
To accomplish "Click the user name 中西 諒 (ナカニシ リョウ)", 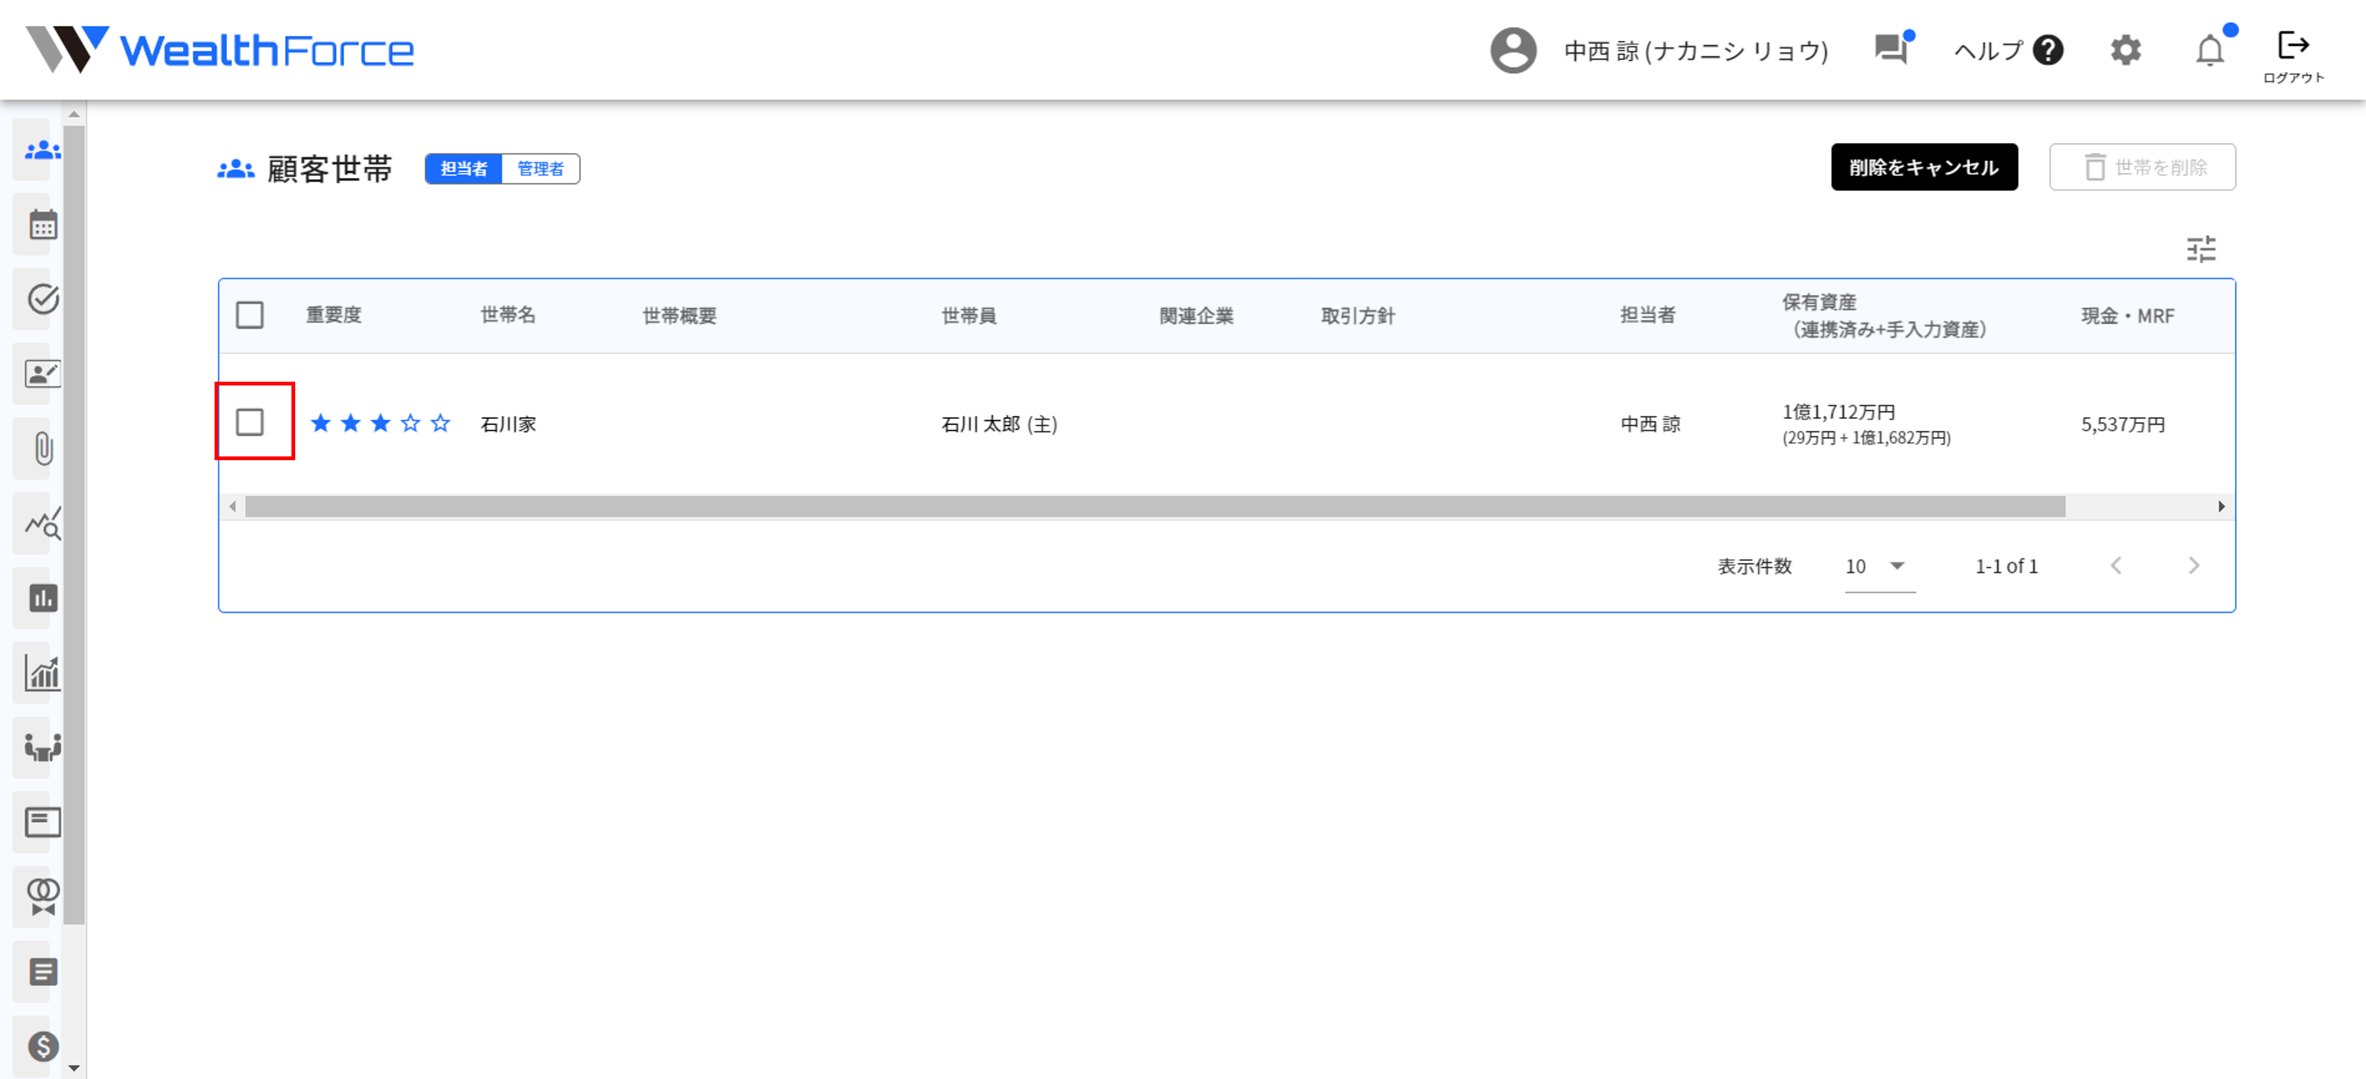I will (1697, 51).
